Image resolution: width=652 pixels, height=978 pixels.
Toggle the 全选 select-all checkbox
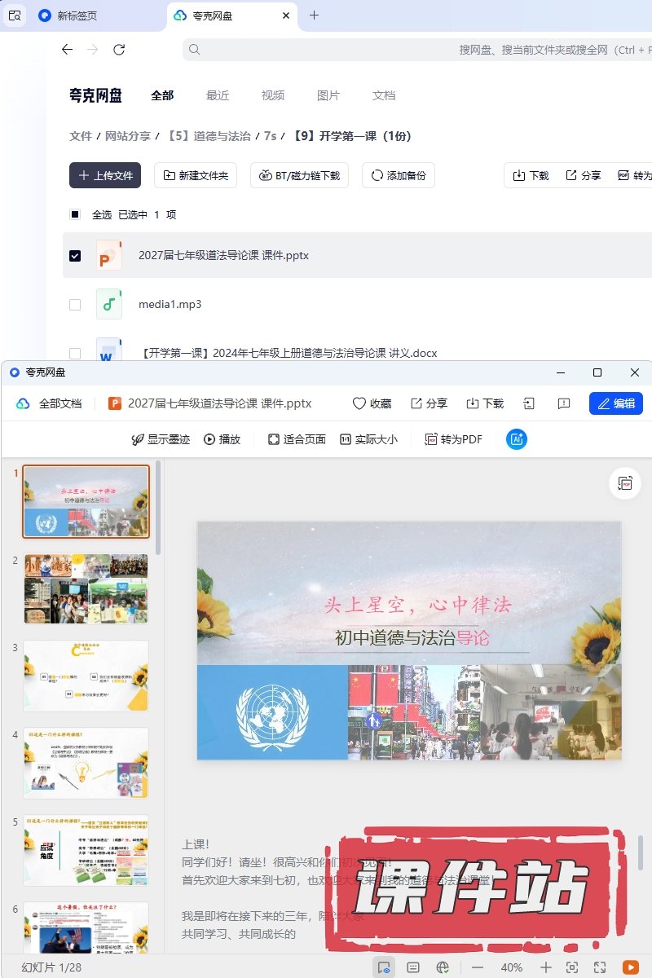75,215
